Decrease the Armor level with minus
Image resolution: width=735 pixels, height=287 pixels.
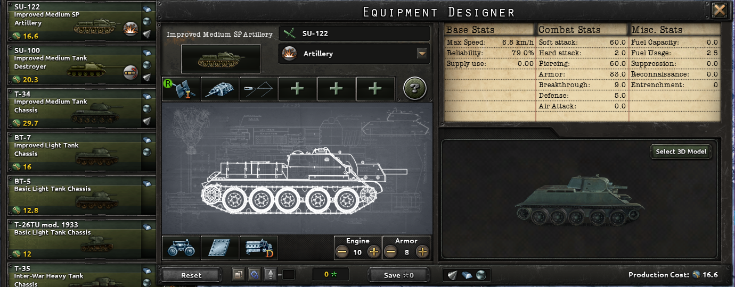tap(390, 252)
